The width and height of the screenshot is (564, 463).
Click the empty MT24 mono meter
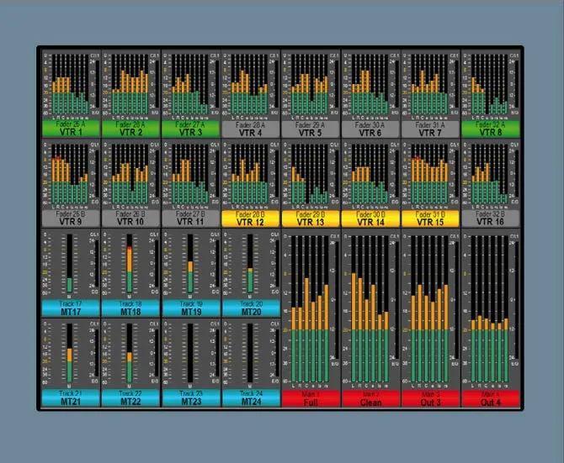pos(250,353)
